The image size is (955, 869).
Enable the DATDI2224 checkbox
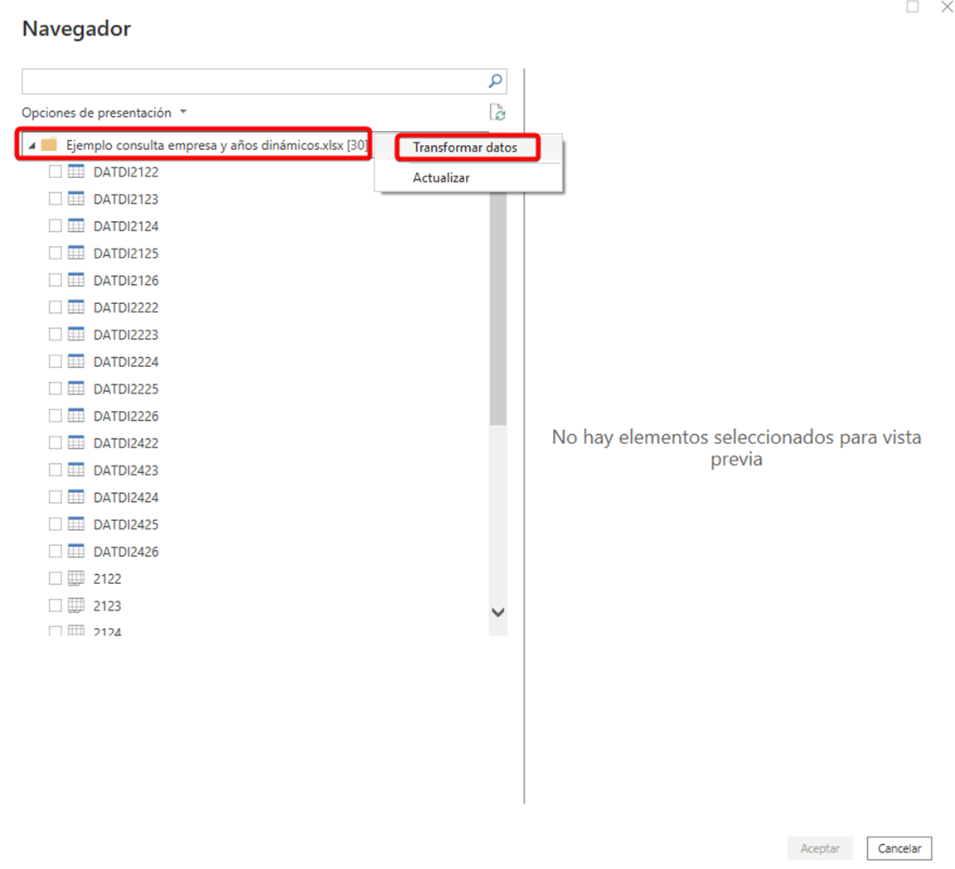56,361
